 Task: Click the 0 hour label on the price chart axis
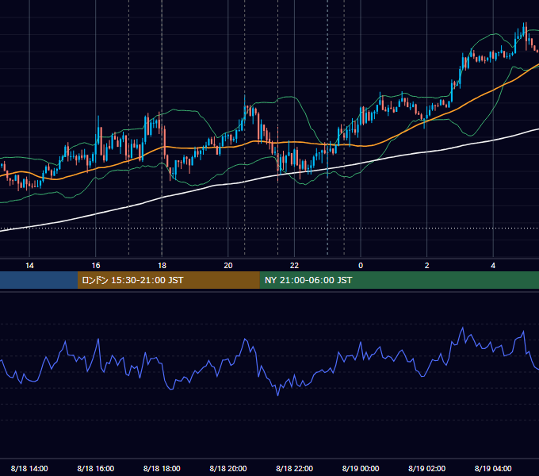tap(361, 266)
